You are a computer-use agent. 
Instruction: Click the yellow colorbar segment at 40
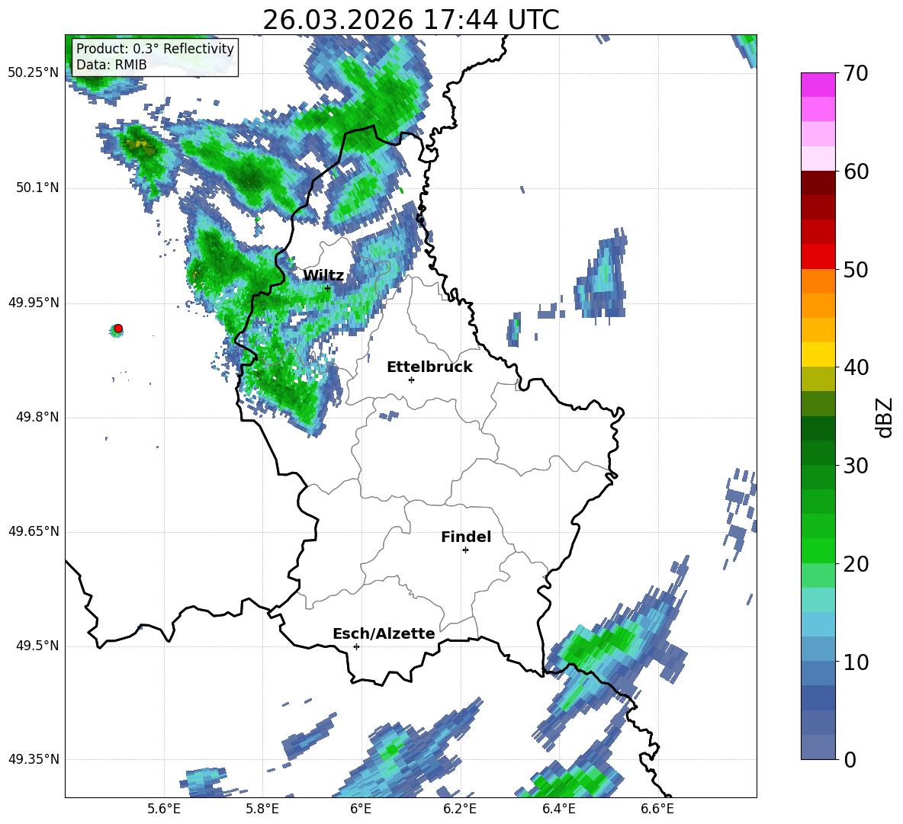[x=818, y=354]
